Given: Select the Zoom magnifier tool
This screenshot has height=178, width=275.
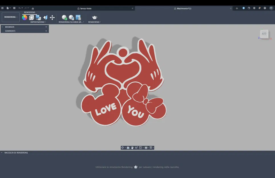Looking at the screenshot, I should (136, 148).
